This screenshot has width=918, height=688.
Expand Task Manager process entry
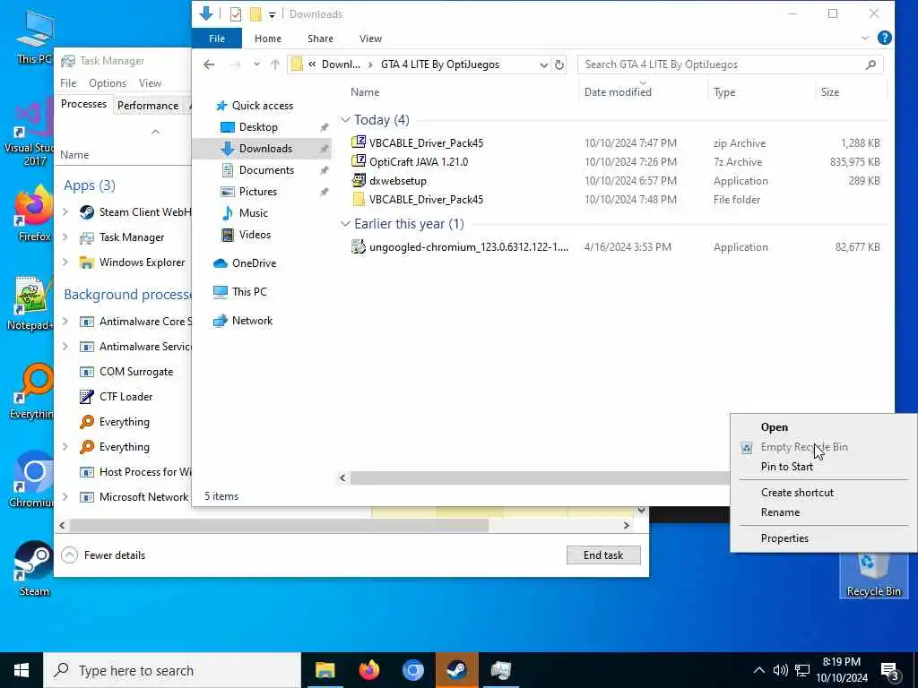click(65, 236)
